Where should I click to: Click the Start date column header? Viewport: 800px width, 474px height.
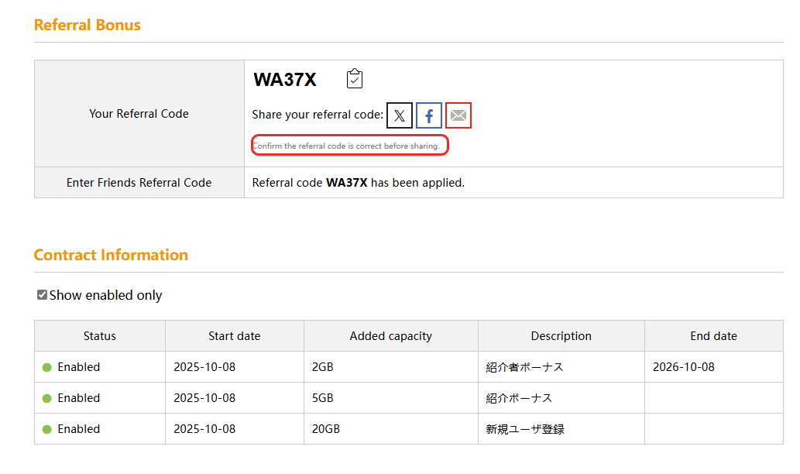234,336
